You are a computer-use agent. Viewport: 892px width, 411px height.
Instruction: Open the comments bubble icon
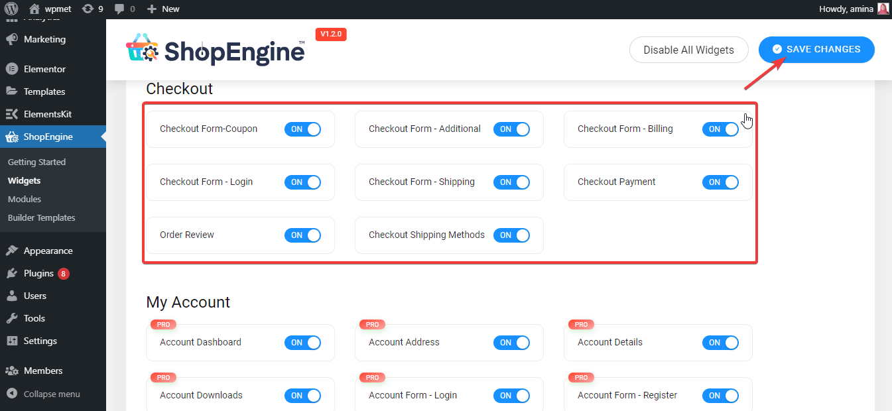pos(119,9)
